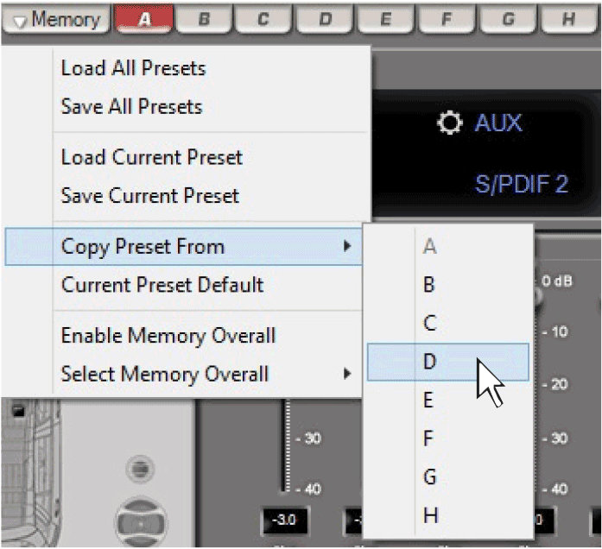Select memory preset tab A

point(144,19)
